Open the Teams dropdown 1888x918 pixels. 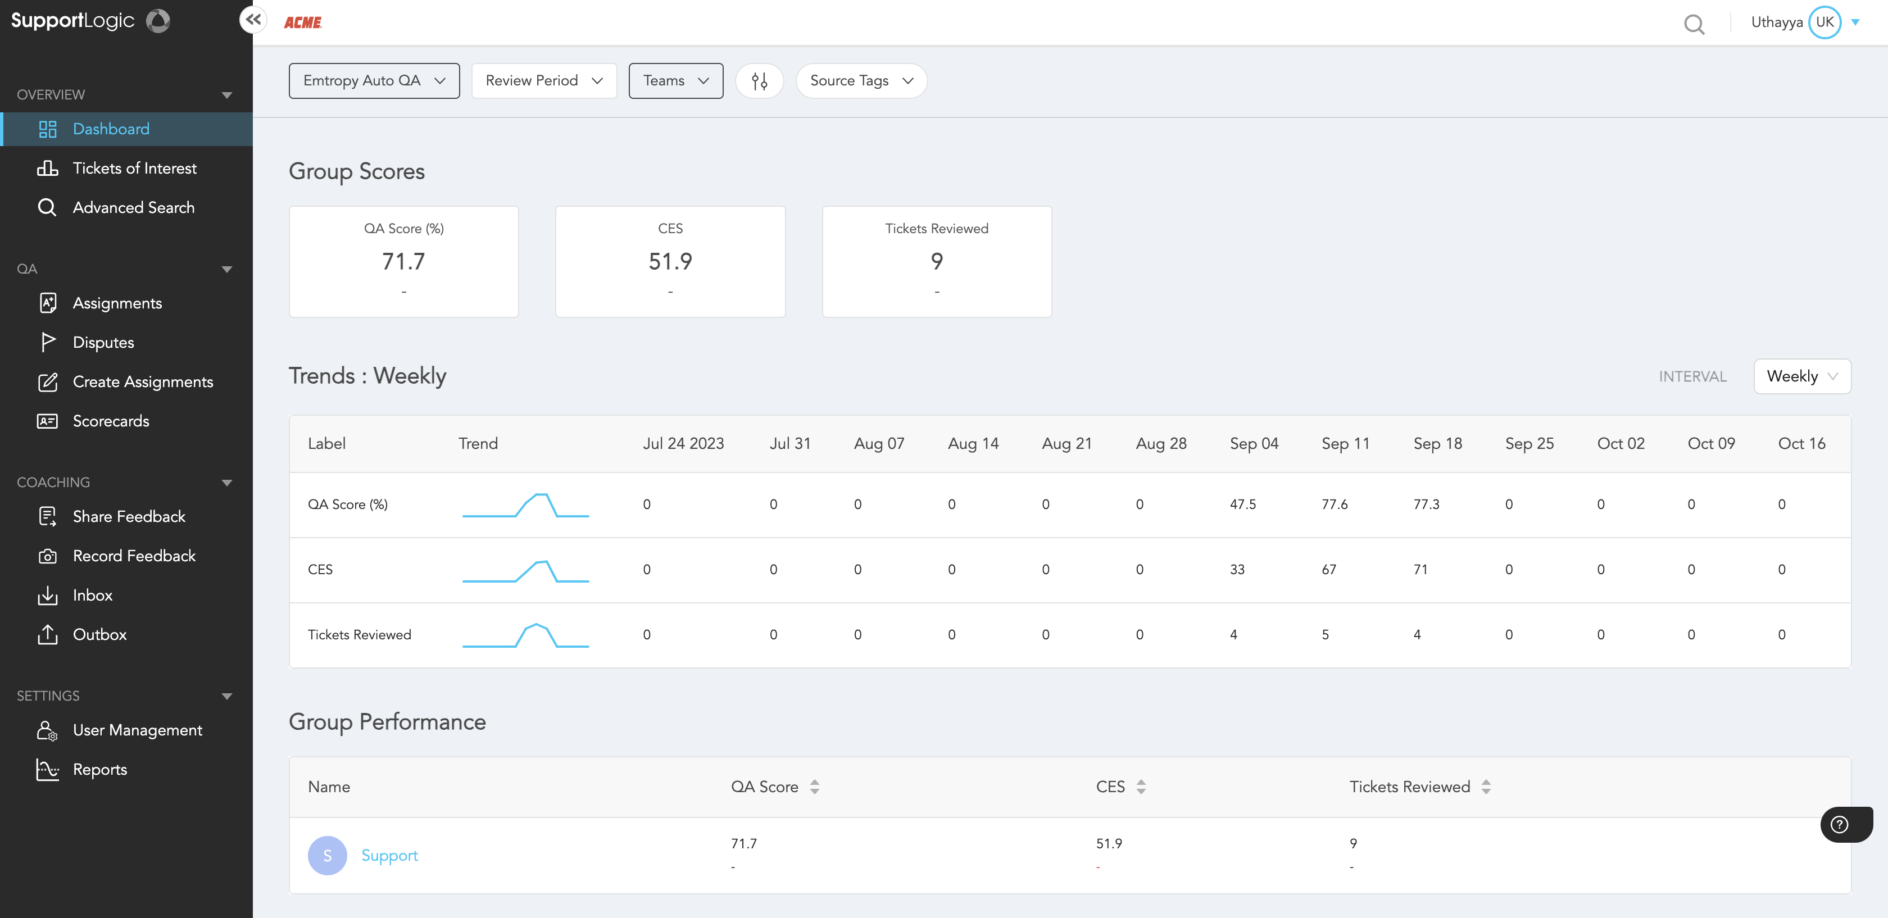(676, 80)
